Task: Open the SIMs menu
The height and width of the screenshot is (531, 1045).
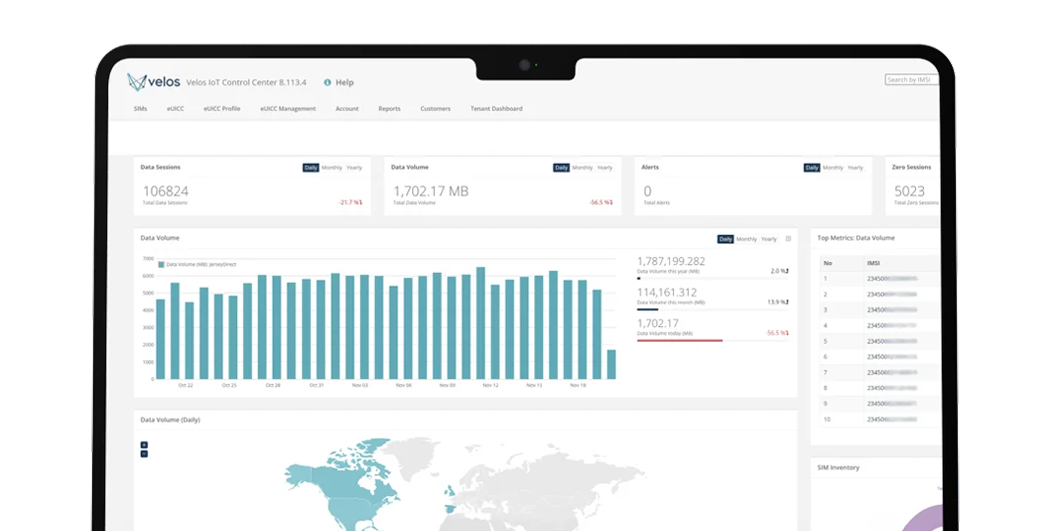Action: pos(140,109)
